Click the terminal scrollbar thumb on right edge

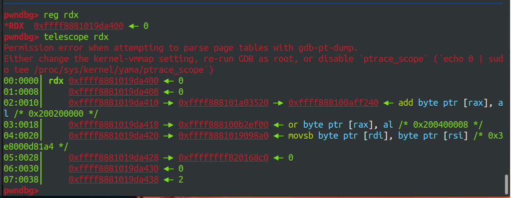tap(506, 184)
